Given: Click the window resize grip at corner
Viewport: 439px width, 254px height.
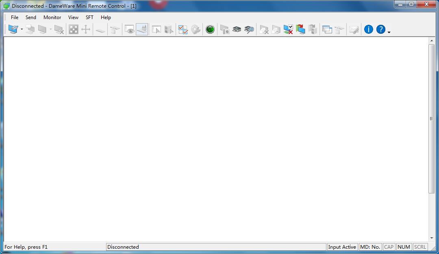Looking at the screenshot, I should 432,248.
